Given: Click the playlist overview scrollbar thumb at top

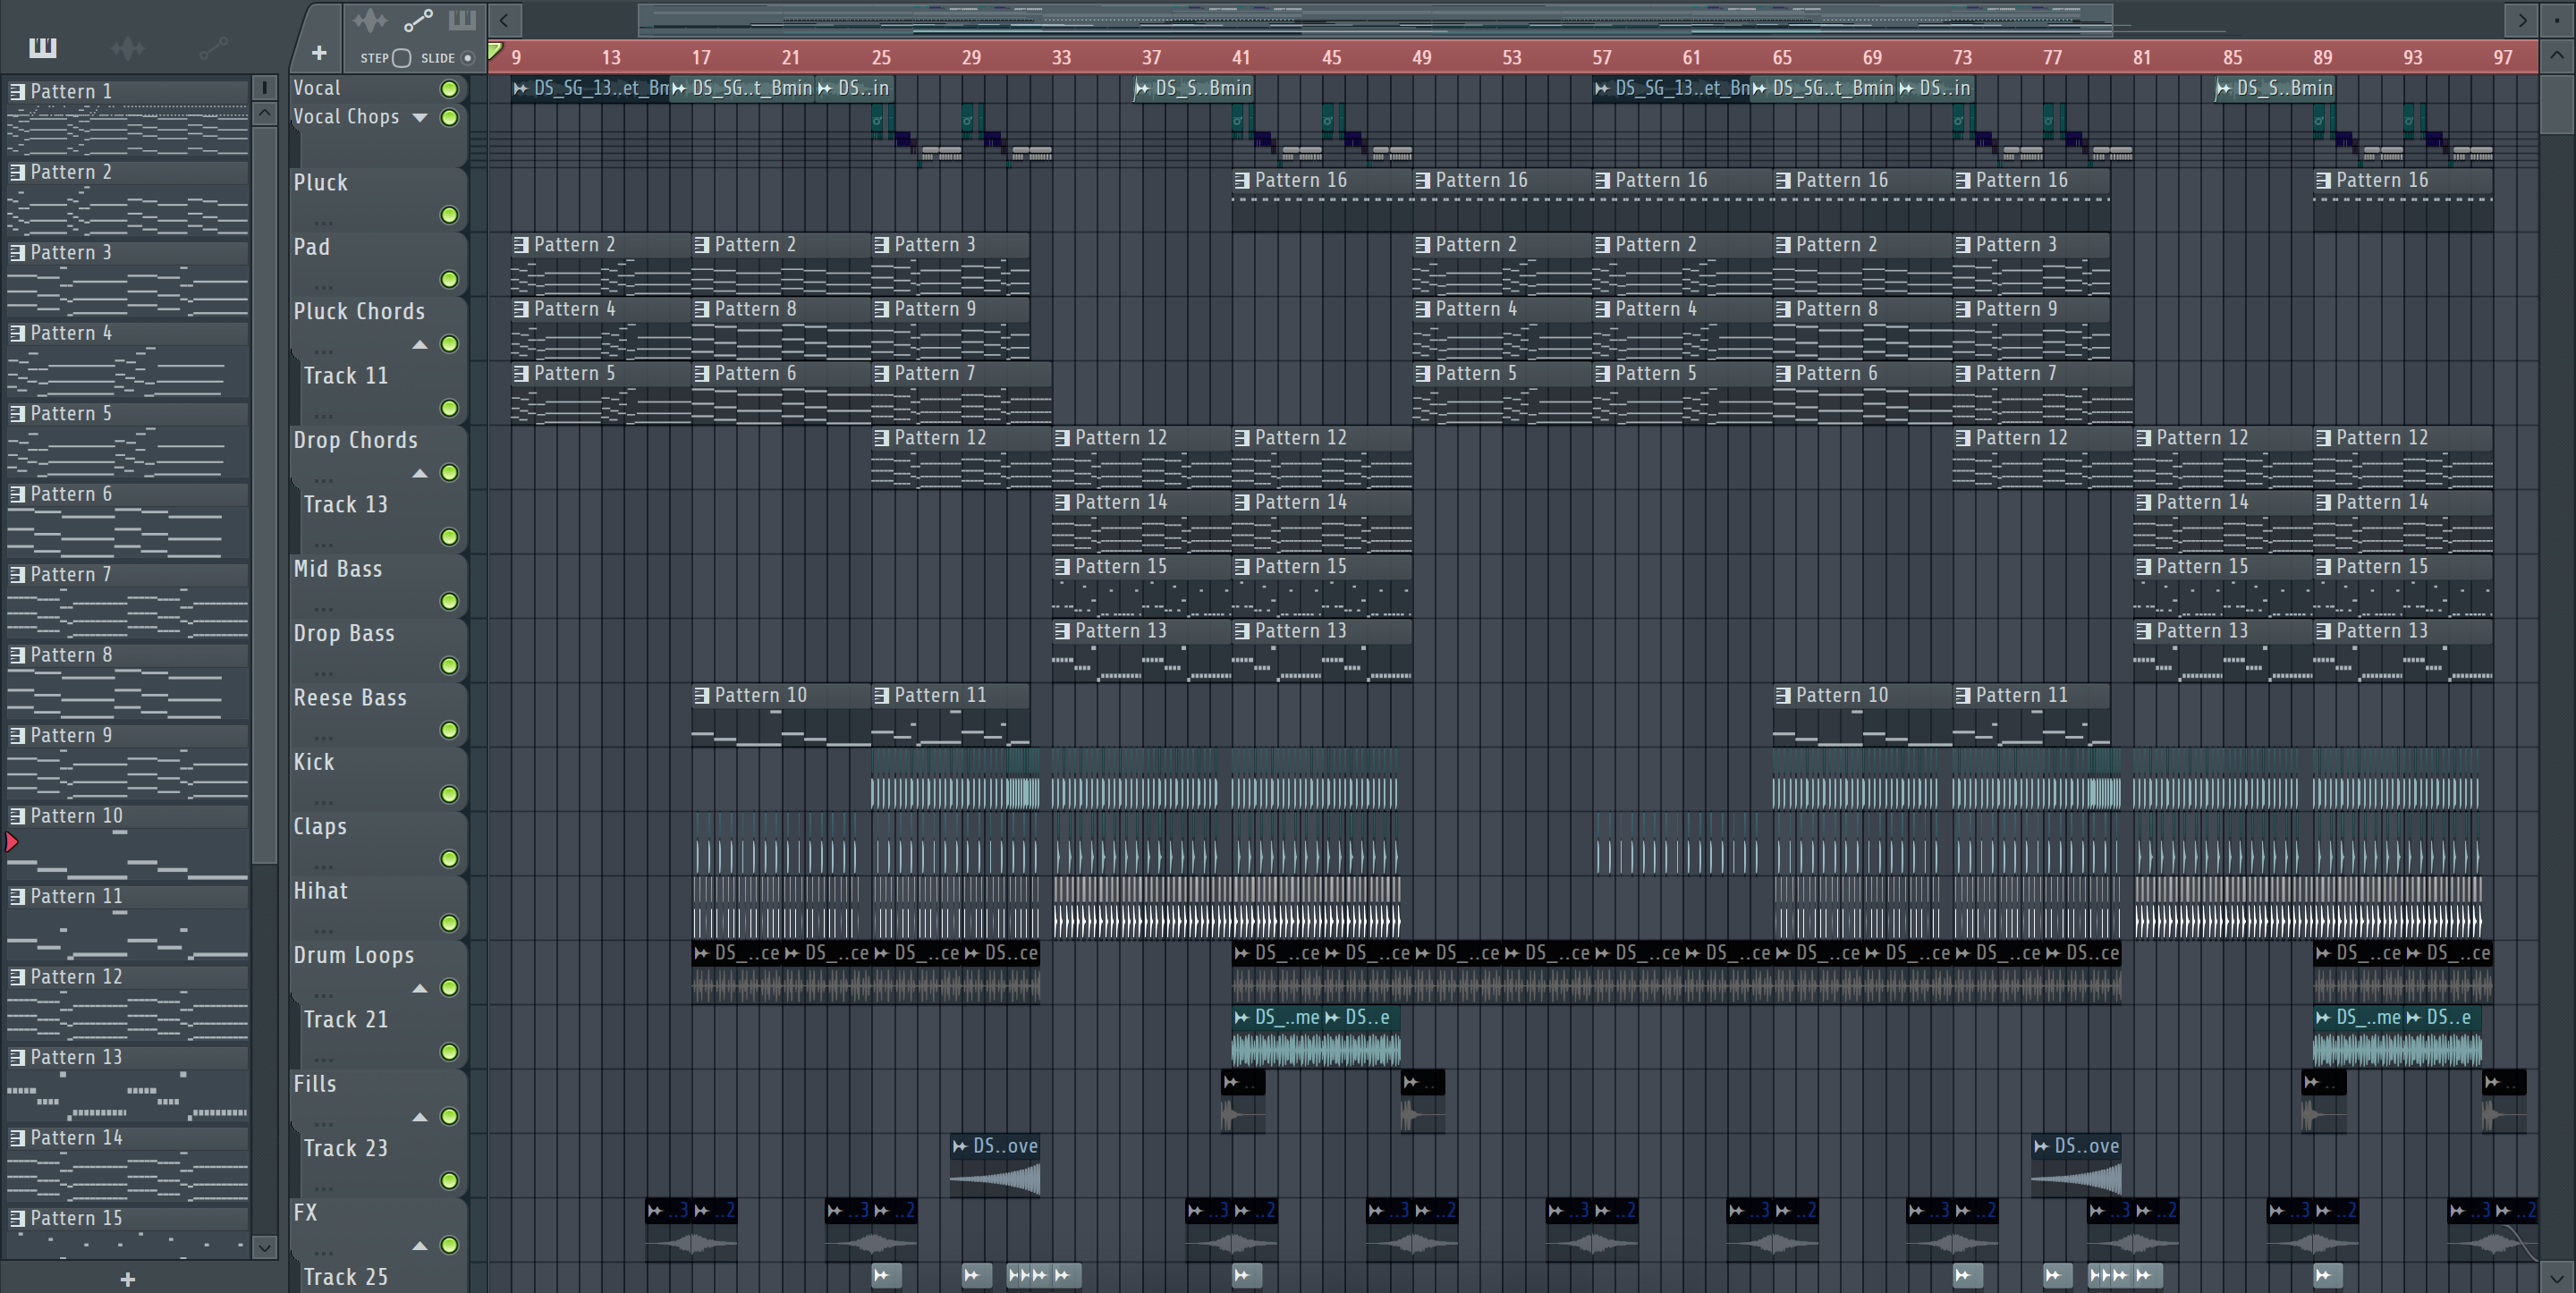Looking at the screenshot, I should (1375, 20).
